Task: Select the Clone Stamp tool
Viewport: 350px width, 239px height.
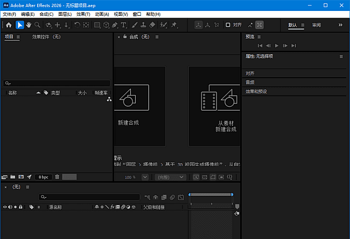Action: pyautogui.click(x=143, y=25)
